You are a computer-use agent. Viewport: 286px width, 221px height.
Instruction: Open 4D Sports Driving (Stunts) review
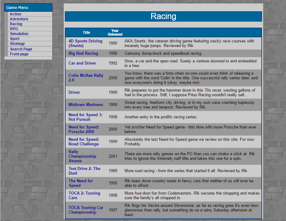pyautogui.click(x=85, y=43)
